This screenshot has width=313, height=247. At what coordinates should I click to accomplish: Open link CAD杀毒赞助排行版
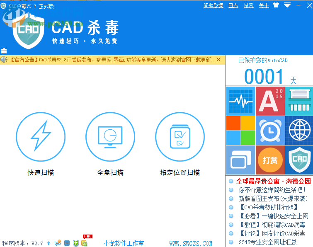(269, 207)
